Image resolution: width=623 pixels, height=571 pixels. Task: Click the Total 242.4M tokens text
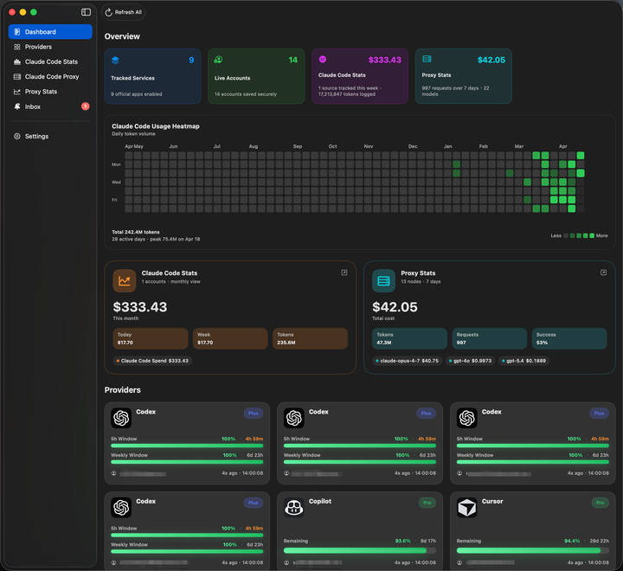click(x=136, y=232)
